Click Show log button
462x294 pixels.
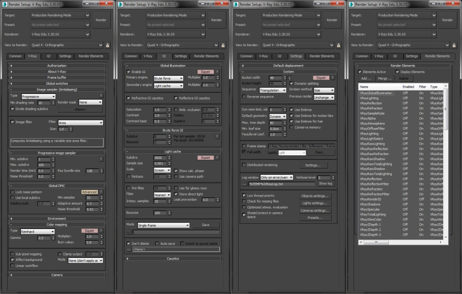(325, 183)
